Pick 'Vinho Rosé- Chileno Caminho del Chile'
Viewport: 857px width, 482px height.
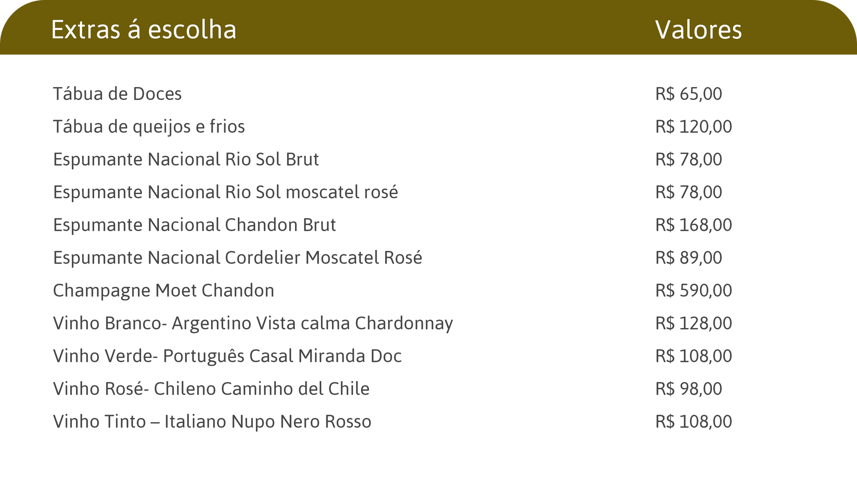[x=212, y=389]
